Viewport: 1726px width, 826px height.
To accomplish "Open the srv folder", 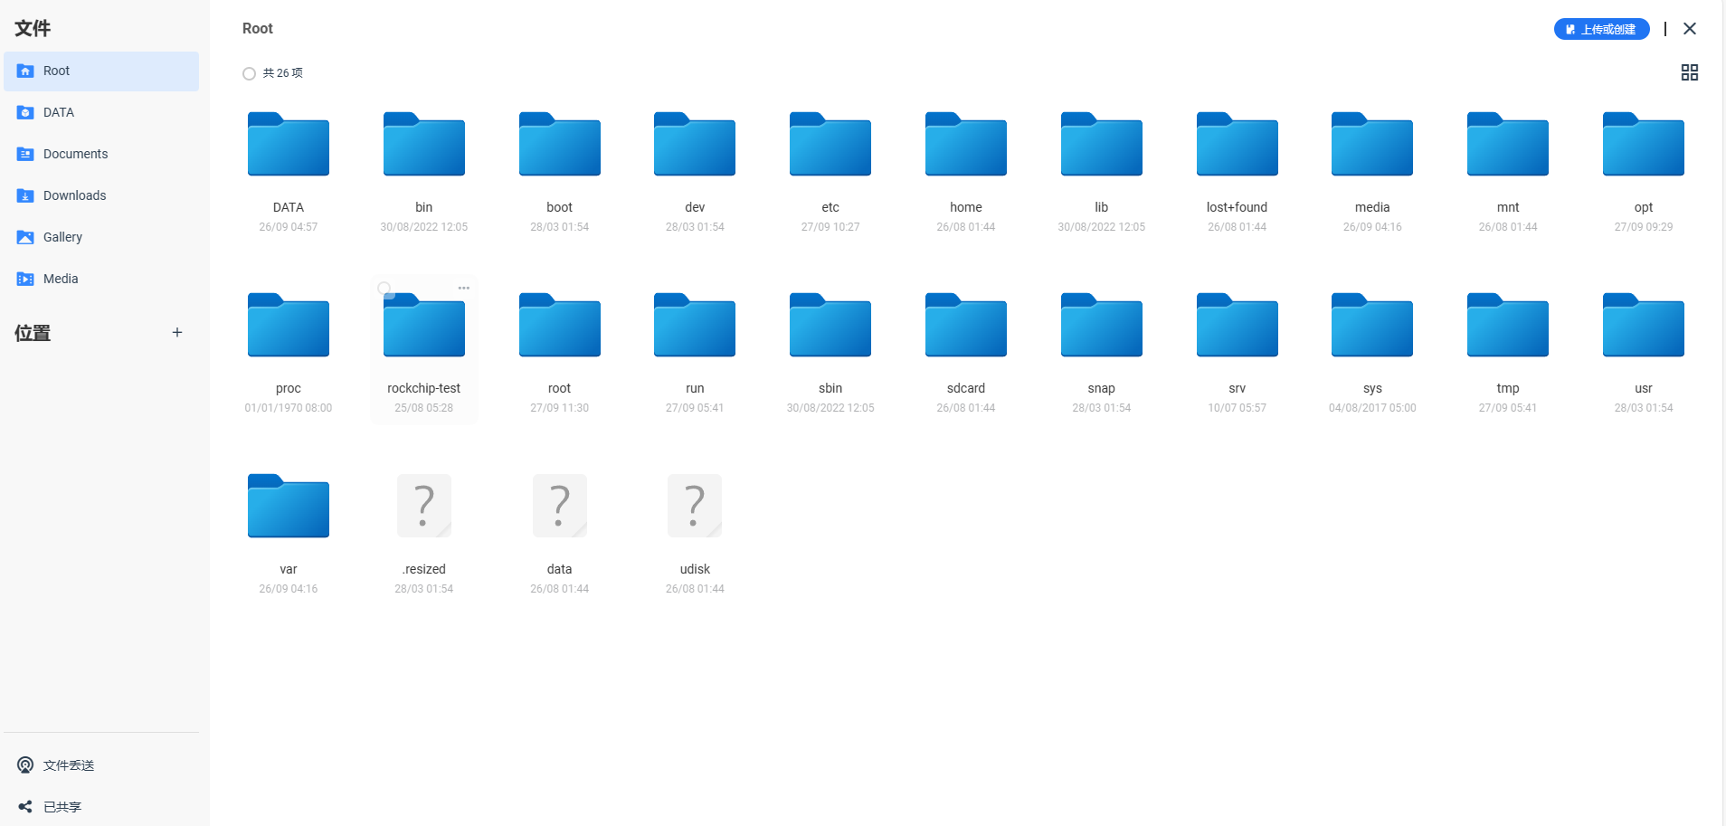I will 1237,325.
